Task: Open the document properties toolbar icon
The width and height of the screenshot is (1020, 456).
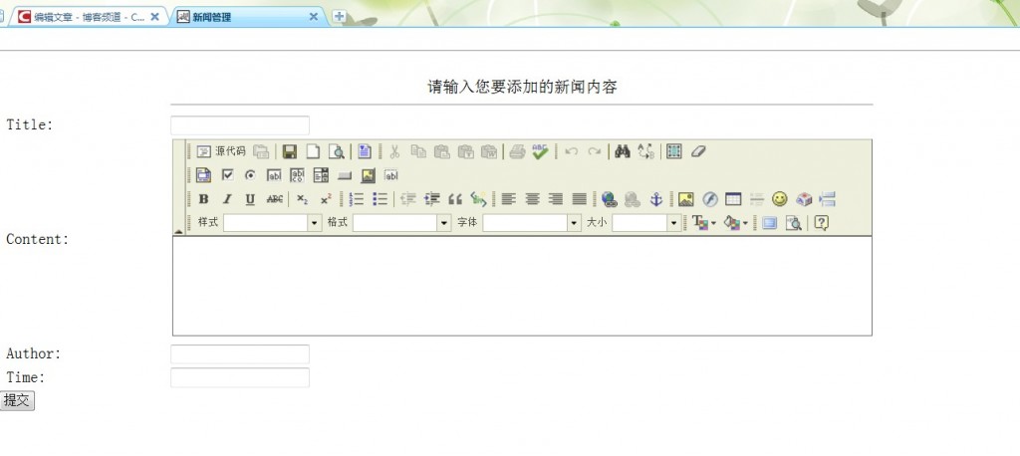Action: tap(261, 151)
